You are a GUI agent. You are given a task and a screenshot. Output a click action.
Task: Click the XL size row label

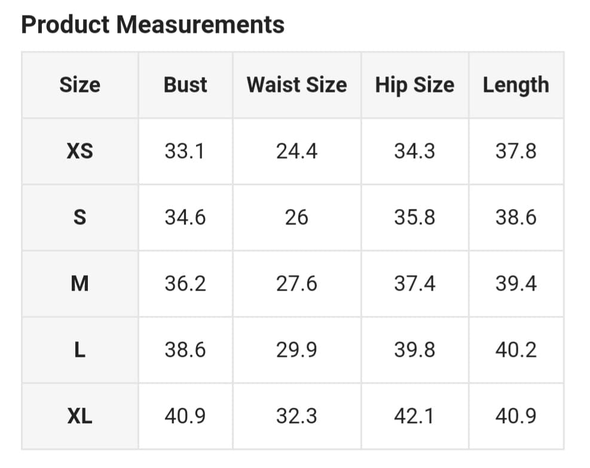tap(80, 416)
